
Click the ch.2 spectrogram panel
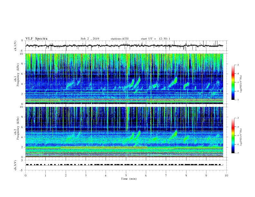(124, 132)
